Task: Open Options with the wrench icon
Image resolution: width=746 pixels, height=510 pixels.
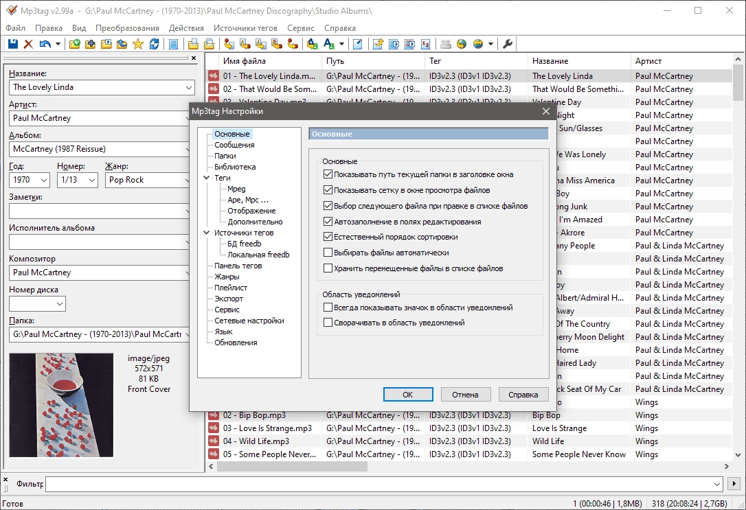Action: pos(508,44)
